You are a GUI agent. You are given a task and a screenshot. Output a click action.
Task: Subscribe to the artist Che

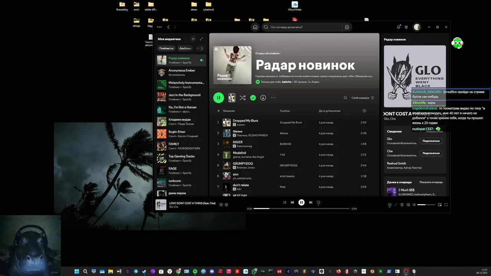431,153
